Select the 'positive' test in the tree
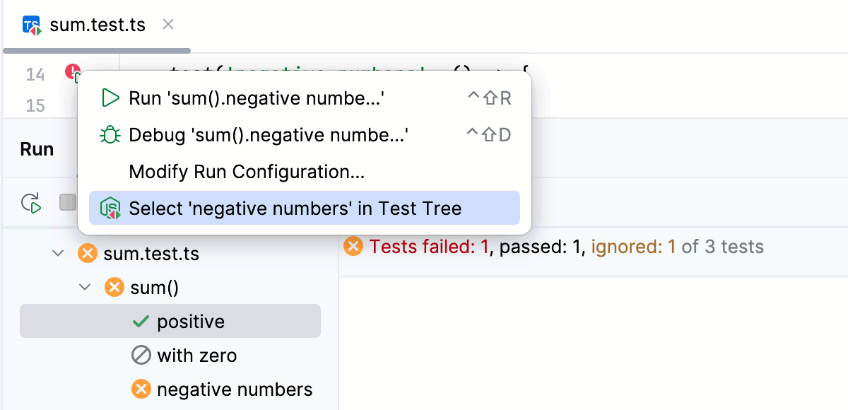848x410 pixels. click(189, 320)
